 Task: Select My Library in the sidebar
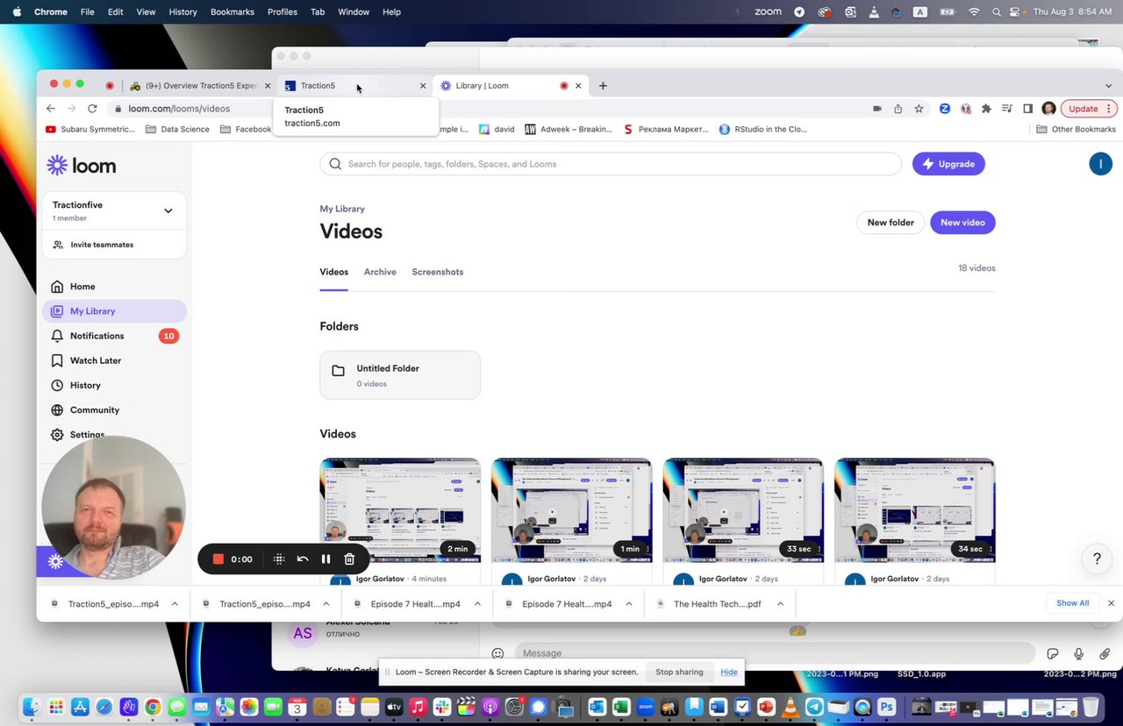tap(114, 311)
